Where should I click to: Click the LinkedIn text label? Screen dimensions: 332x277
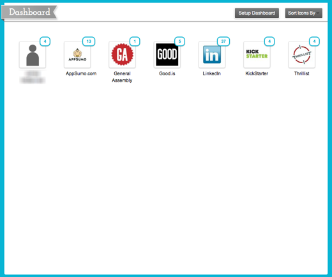pyautogui.click(x=212, y=73)
